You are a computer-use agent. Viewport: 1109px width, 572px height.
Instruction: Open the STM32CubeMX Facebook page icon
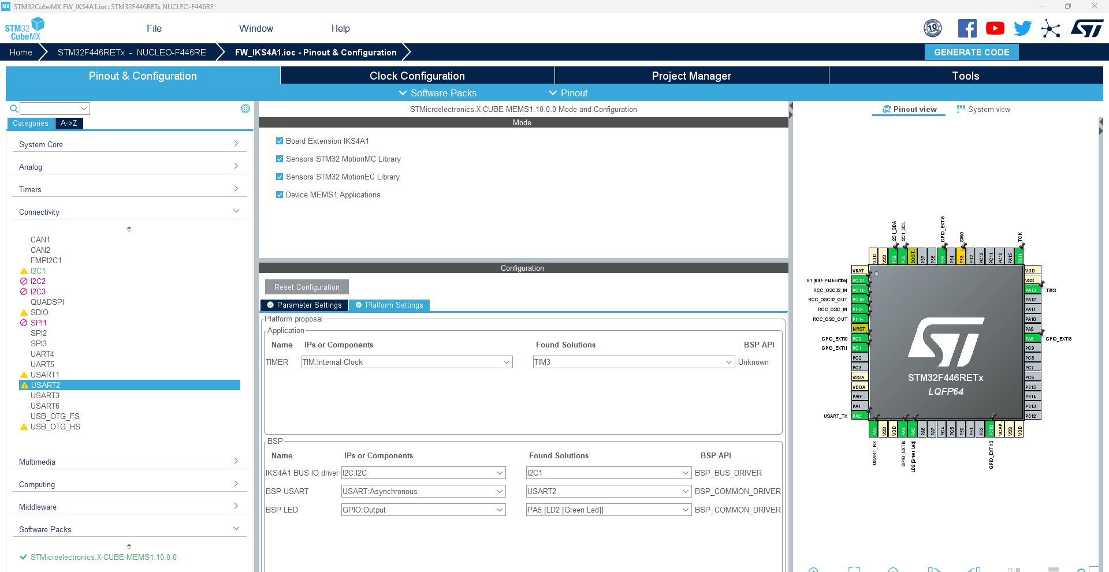click(967, 28)
